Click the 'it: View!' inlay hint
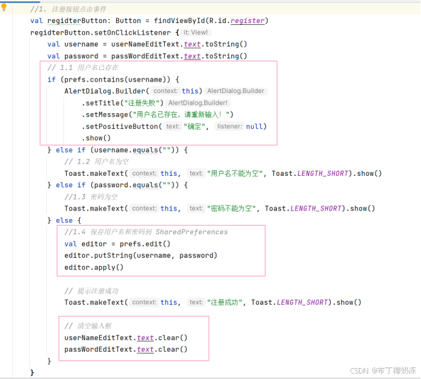The image size is (421, 379). [195, 32]
